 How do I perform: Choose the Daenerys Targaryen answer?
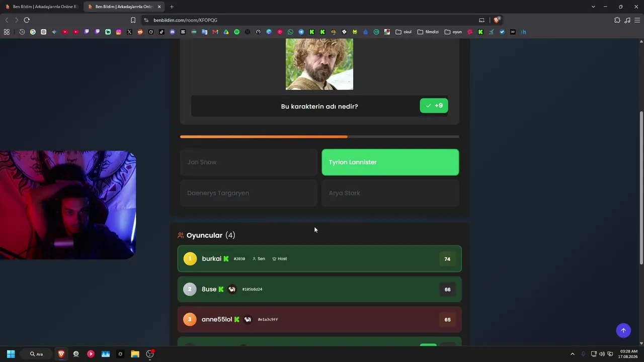(x=249, y=193)
